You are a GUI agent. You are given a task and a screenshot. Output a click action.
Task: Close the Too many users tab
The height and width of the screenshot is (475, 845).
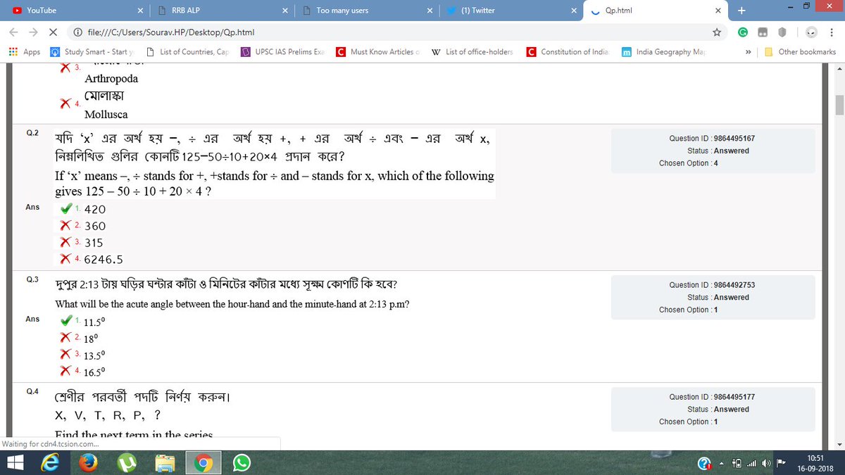point(430,11)
